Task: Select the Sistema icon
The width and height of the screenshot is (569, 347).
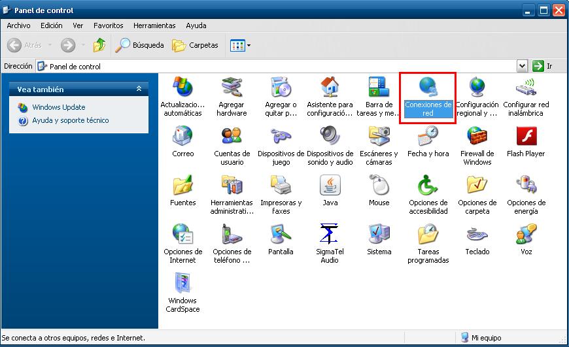Action: pyautogui.click(x=379, y=234)
